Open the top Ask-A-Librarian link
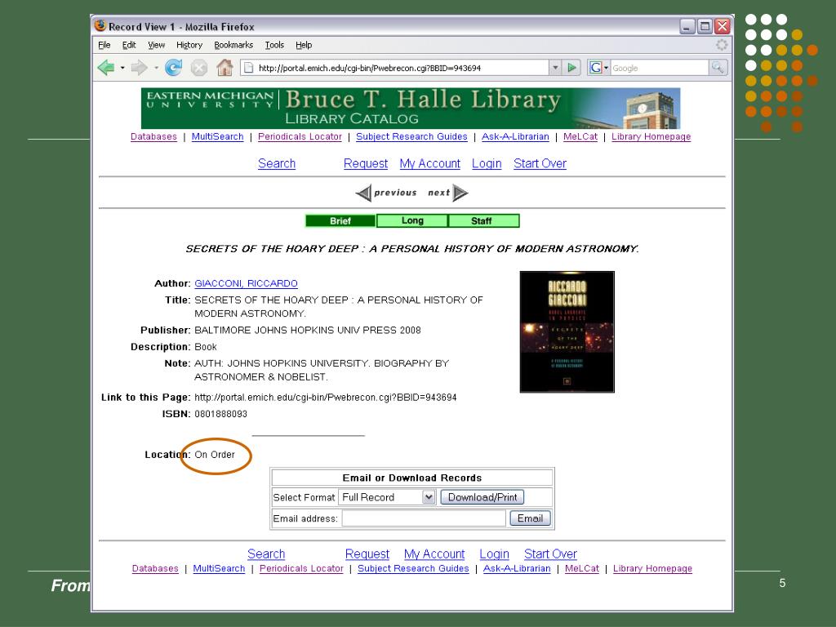Viewport: 836px width, 627px height. [x=515, y=136]
